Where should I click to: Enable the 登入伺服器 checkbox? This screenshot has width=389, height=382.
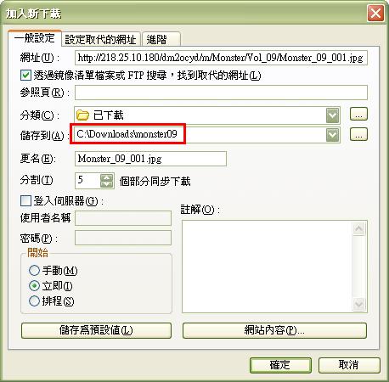(x=25, y=201)
